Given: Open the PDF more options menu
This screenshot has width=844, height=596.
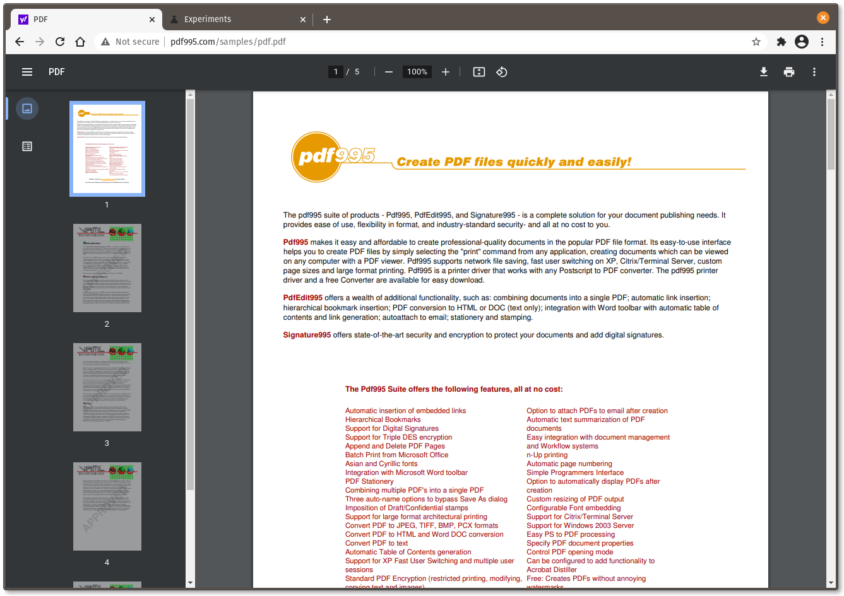Looking at the screenshot, I should [x=814, y=72].
